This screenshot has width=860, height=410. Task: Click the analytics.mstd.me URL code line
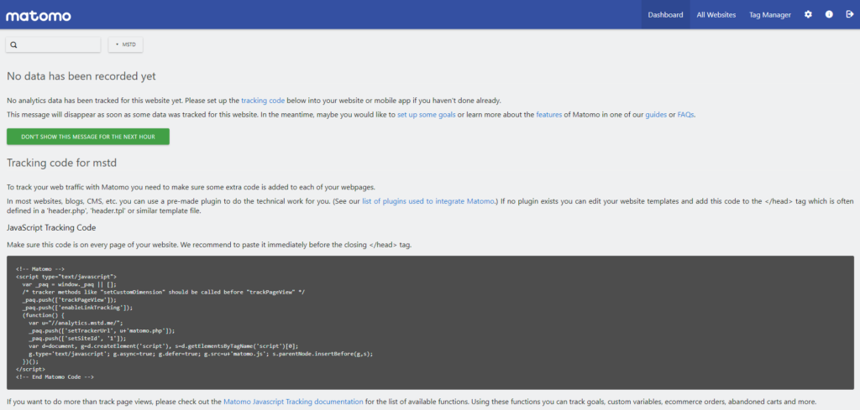pyautogui.click(x=76, y=323)
